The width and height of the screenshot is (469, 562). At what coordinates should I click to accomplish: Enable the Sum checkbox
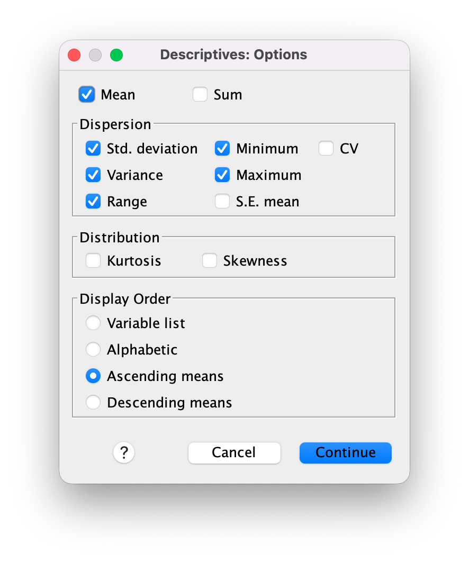click(200, 95)
